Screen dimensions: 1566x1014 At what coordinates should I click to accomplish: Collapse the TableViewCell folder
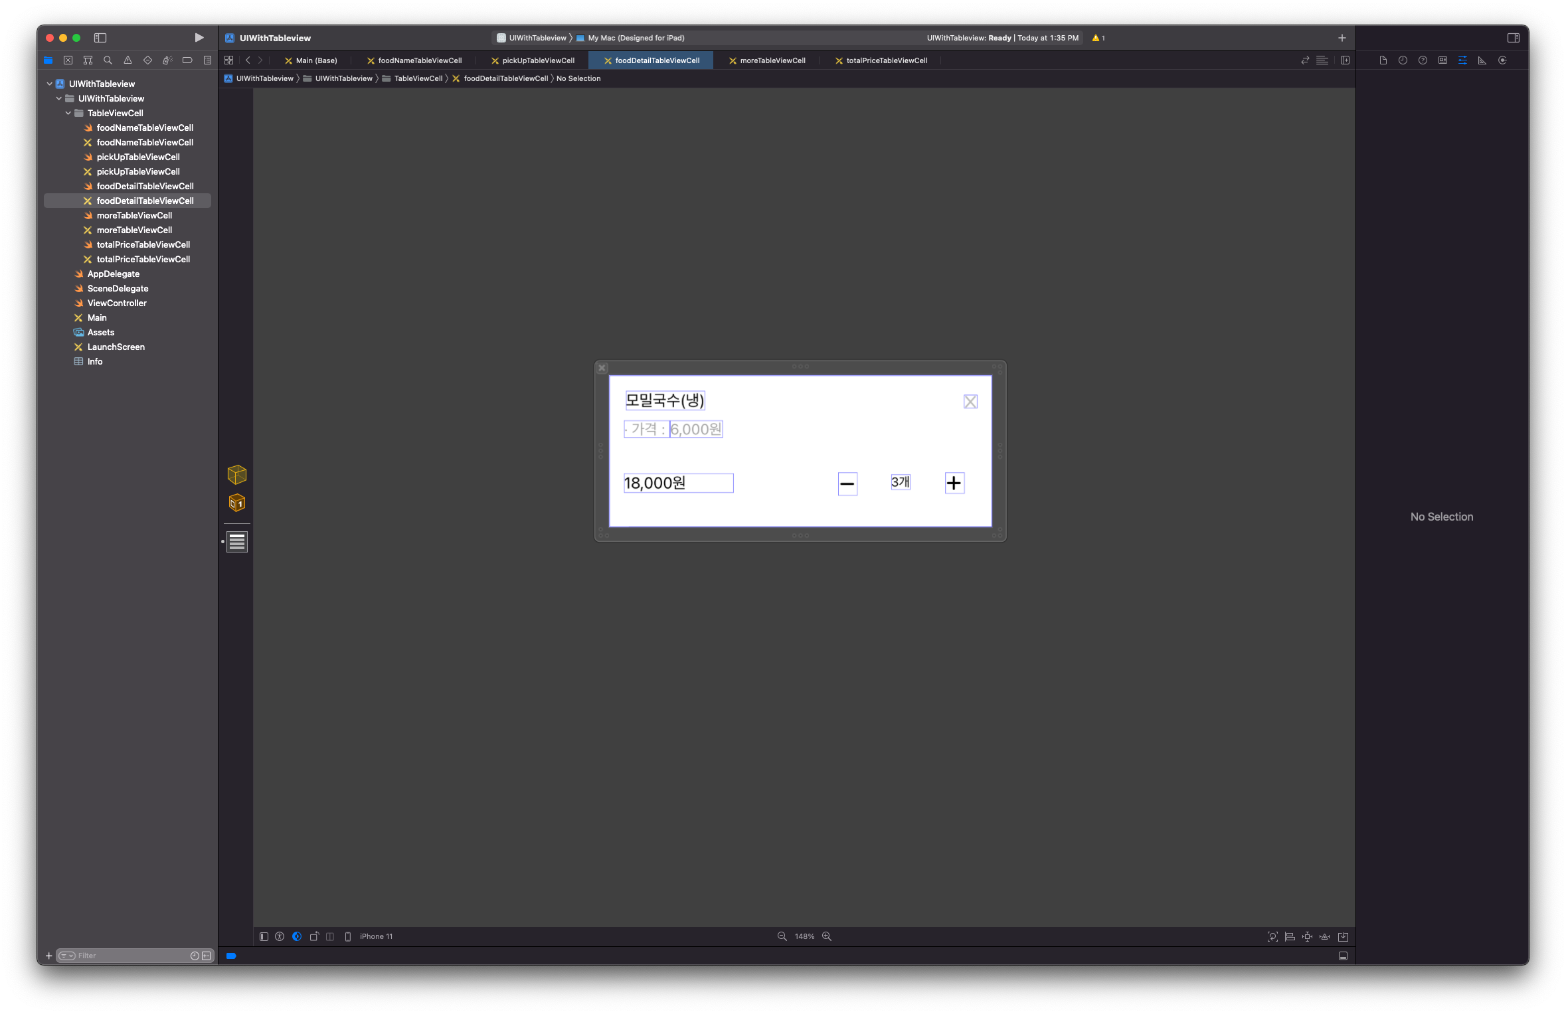click(68, 113)
